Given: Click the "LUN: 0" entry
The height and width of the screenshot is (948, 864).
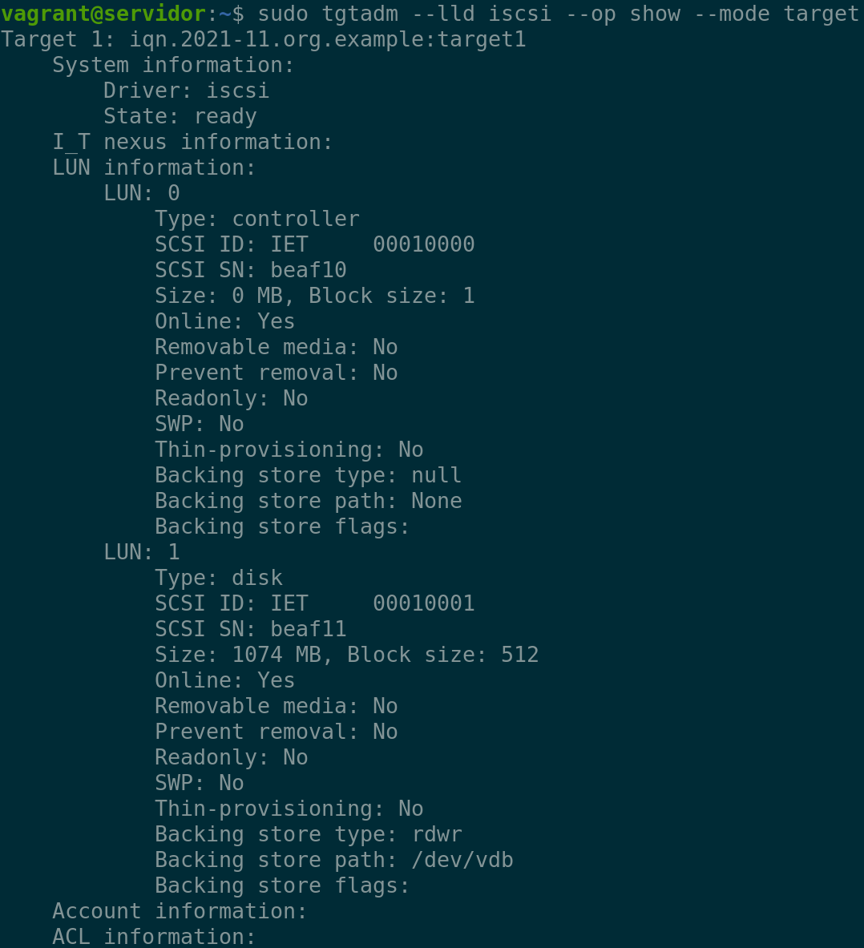Looking at the screenshot, I should click(141, 193).
